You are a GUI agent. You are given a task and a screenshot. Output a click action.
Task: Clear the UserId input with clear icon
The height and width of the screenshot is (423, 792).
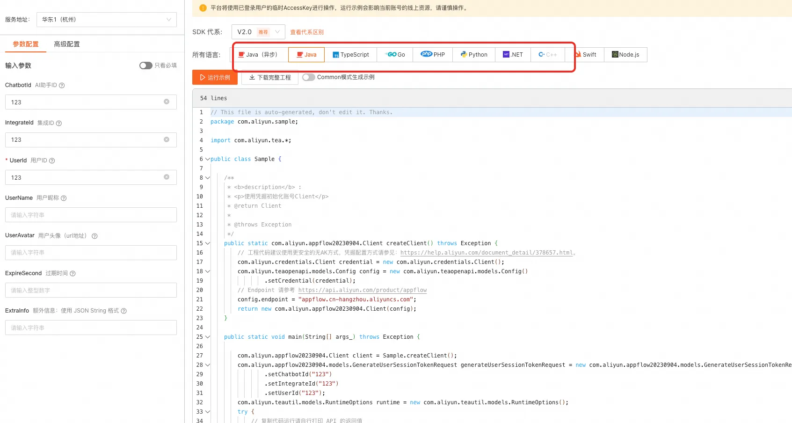click(167, 177)
